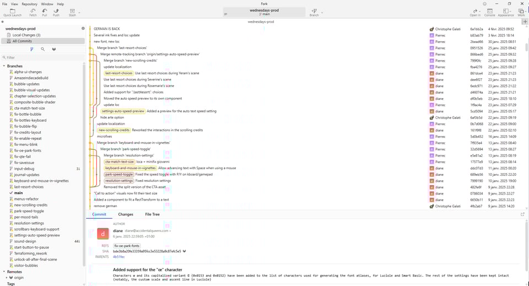The image size is (529, 286).
Task: Click the cta-match-text-size branch label
Action: (120, 162)
